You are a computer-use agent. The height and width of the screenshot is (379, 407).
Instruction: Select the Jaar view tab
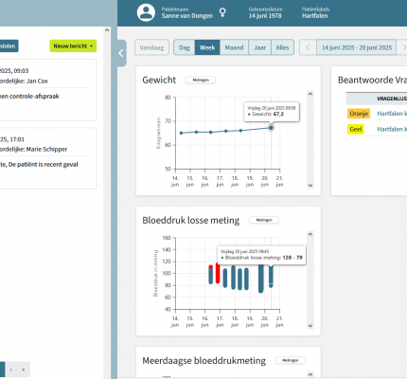coord(259,47)
